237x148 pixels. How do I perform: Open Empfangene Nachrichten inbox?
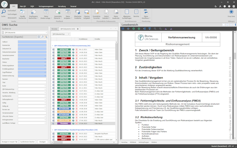(33, 14)
